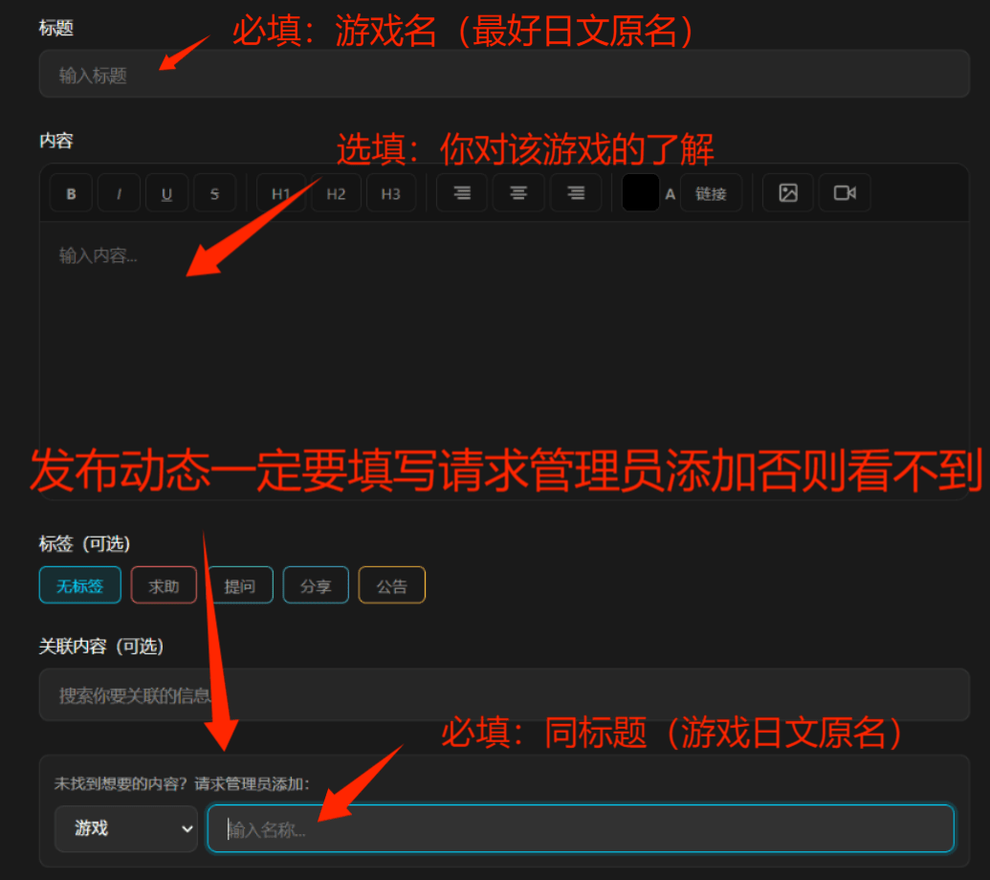The height and width of the screenshot is (880, 990).
Task: Align text to the left
Action: [x=462, y=193]
